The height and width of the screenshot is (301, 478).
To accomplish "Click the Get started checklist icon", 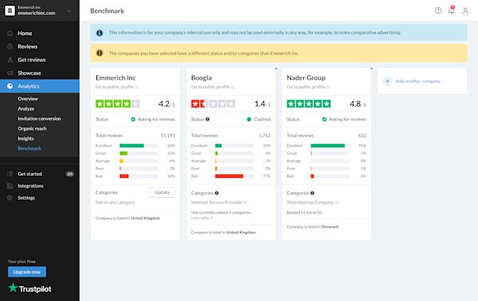I will pyautogui.click(x=10, y=174).
